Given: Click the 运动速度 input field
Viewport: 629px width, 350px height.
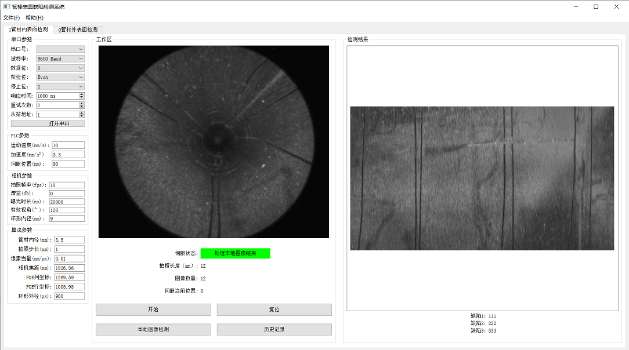Looking at the screenshot, I should [68, 145].
